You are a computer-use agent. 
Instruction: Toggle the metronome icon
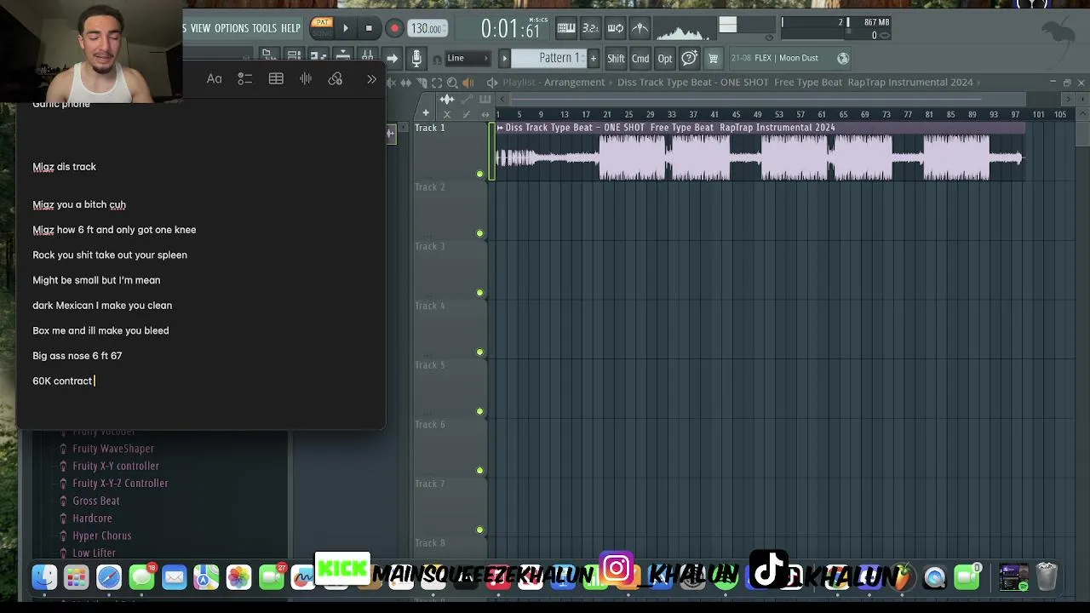click(x=640, y=28)
